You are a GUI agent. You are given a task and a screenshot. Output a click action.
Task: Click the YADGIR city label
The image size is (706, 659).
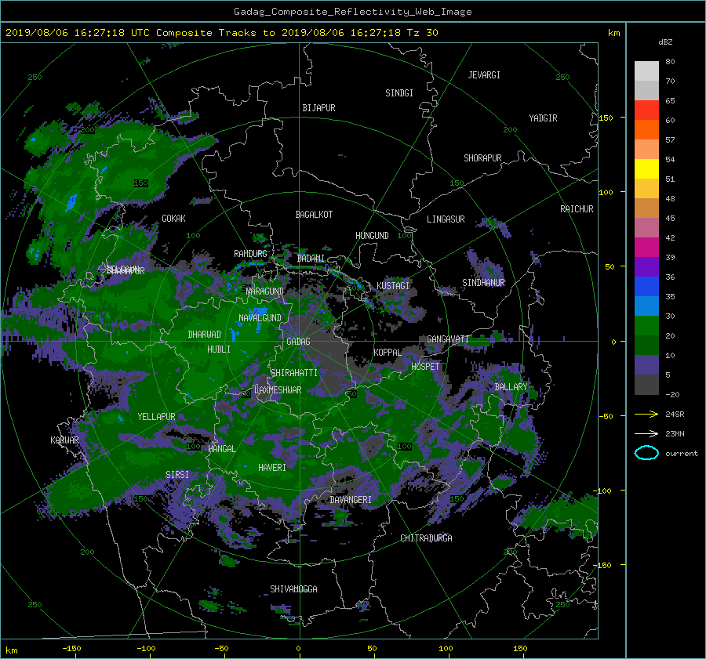coord(543,118)
